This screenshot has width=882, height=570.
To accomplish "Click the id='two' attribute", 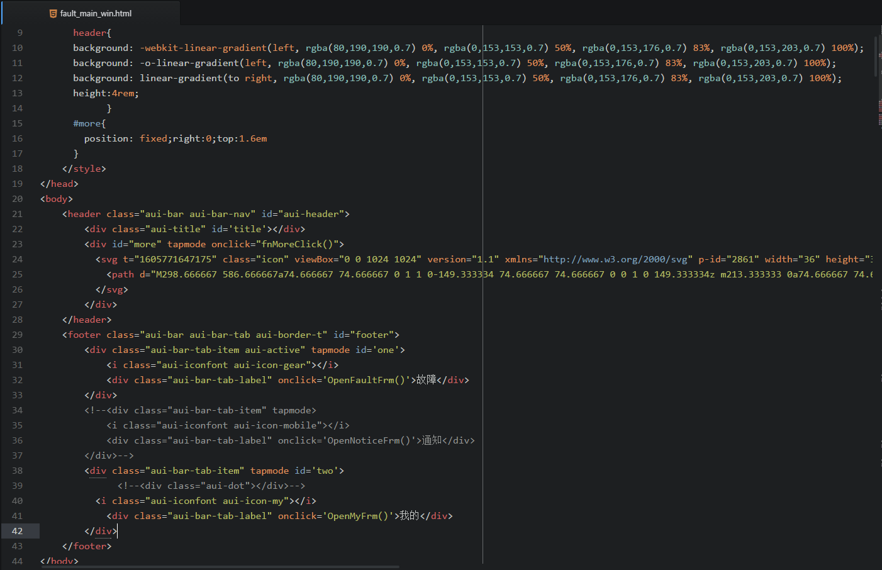I will coord(316,471).
